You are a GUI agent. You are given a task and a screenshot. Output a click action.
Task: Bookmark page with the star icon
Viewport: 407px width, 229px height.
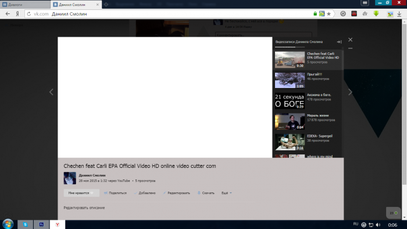click(x=329, y=14)
